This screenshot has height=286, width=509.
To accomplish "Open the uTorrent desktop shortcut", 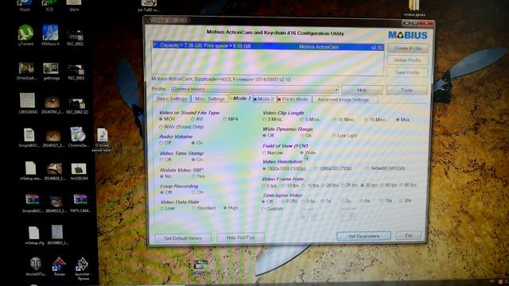I will [25, 35].
